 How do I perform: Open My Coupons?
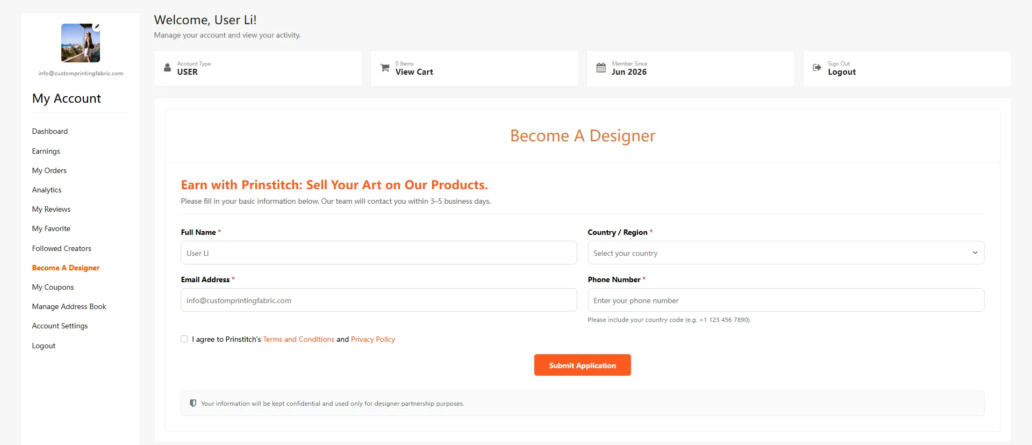(x=53, y=287)
